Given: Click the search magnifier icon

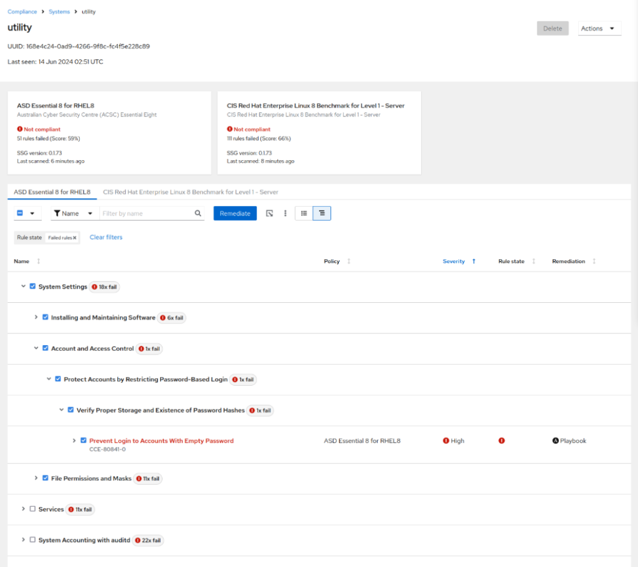Looking at the screenshot, I should point(198,213).
